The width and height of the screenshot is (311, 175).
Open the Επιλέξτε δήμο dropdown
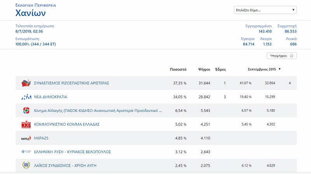265,10
